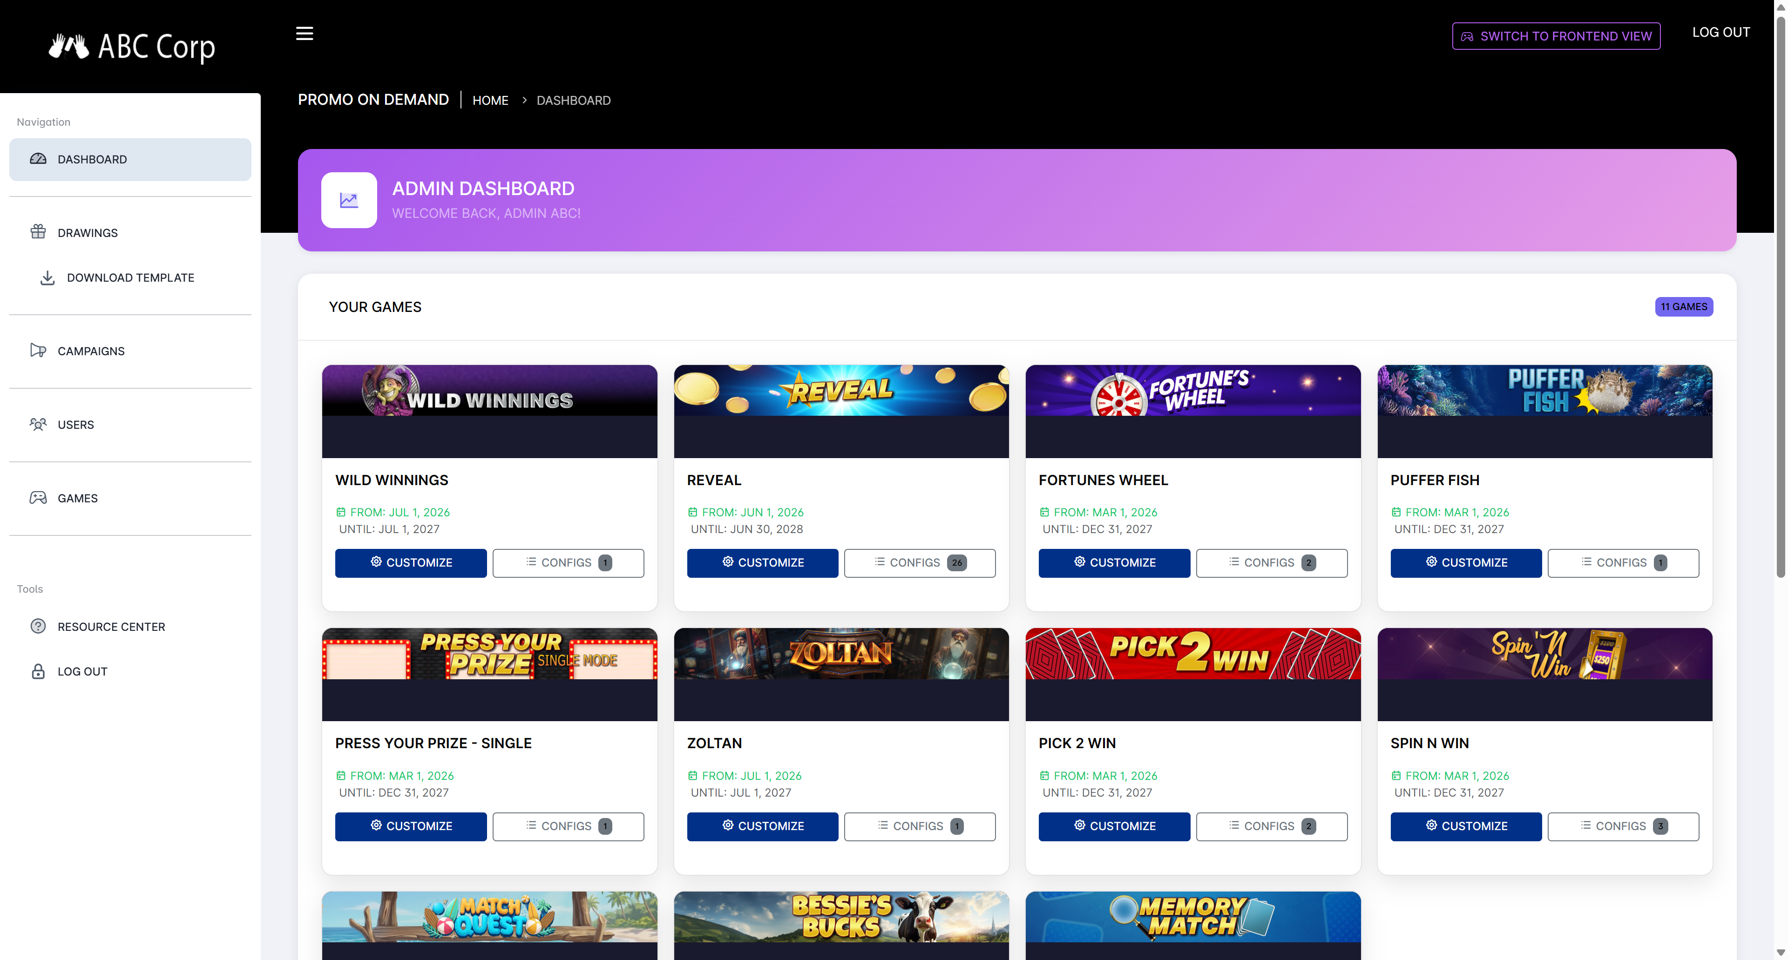
Task: Click the Zoltan banner image
Action: [x=841, y=654]
